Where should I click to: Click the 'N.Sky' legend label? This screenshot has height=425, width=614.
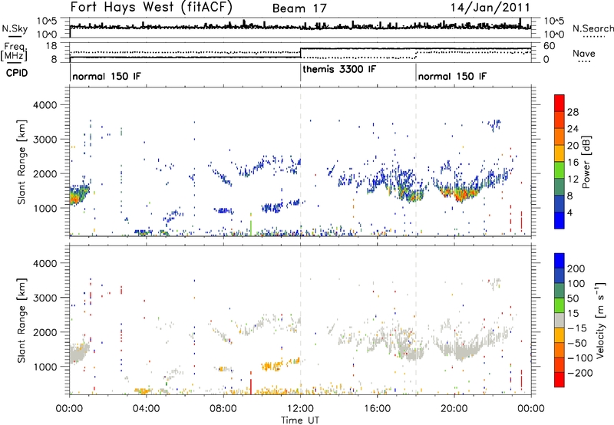(15, 28)
